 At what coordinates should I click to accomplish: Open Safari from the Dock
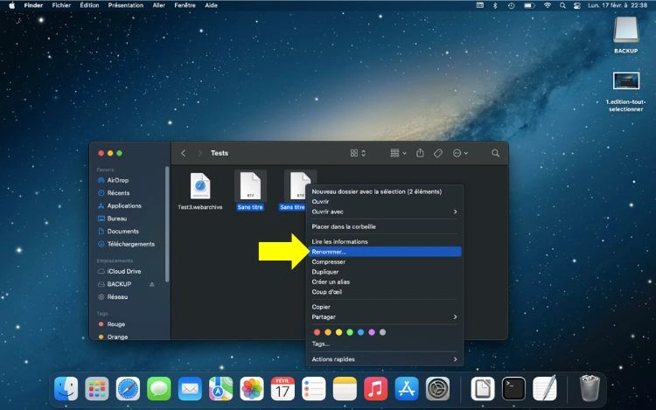tap(128, 389)
